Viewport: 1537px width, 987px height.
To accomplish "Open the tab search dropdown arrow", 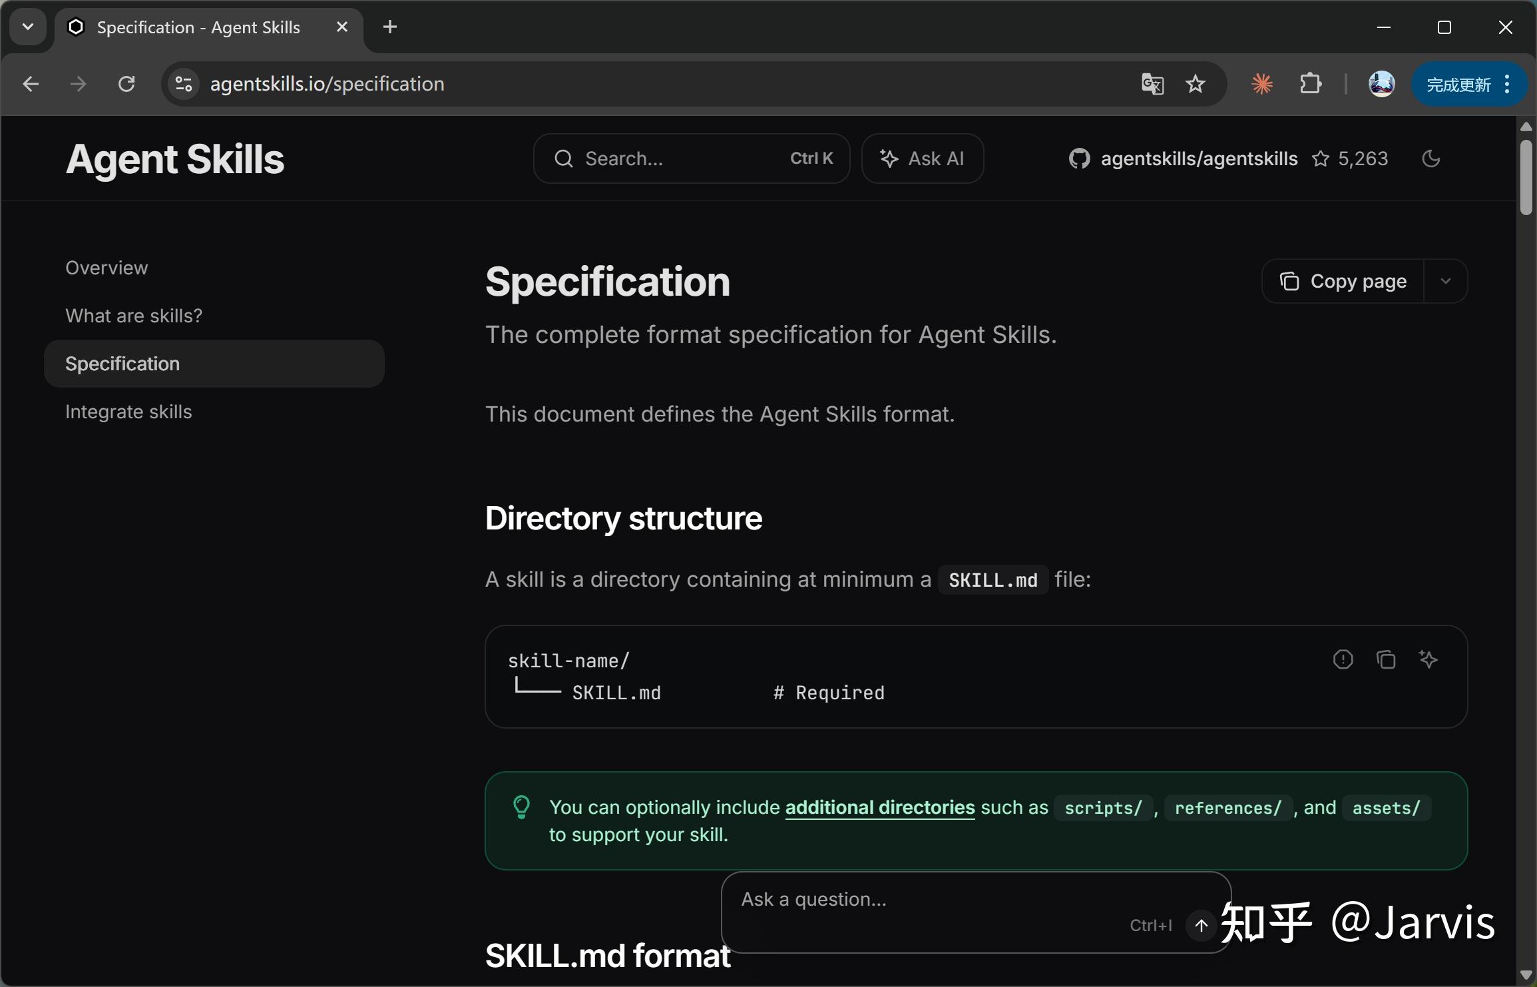I will click(x=28, y=27).
